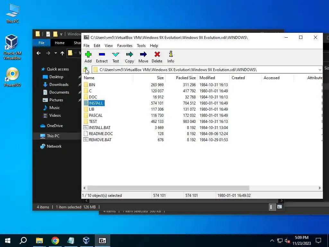The width and height of the screenshot is (329, 247).
Task: Click the horizontal scrollbar thumb in 7-Zip
Action: 168,188
